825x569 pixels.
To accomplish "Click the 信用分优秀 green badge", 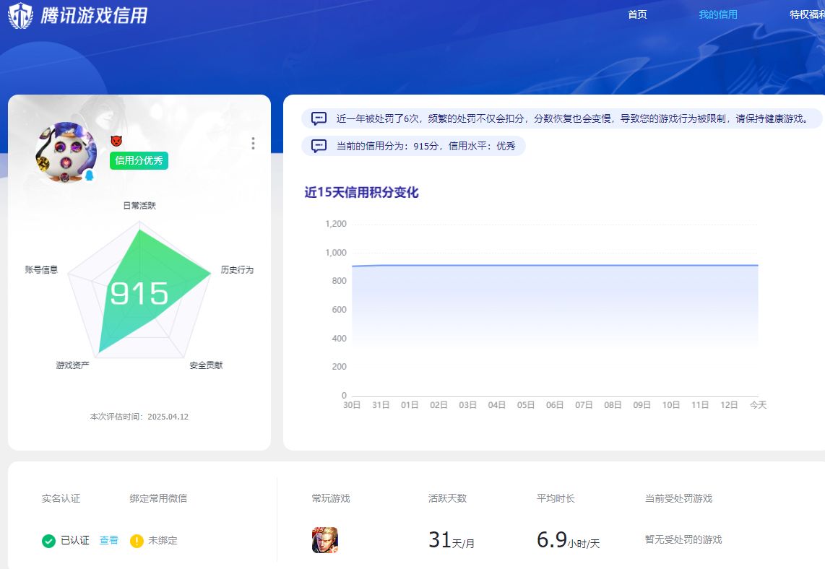I will [x=139, y=160].
